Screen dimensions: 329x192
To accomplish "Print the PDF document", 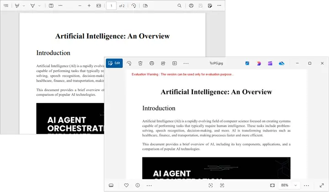I will pyautogui.click(x=191, y=5).
